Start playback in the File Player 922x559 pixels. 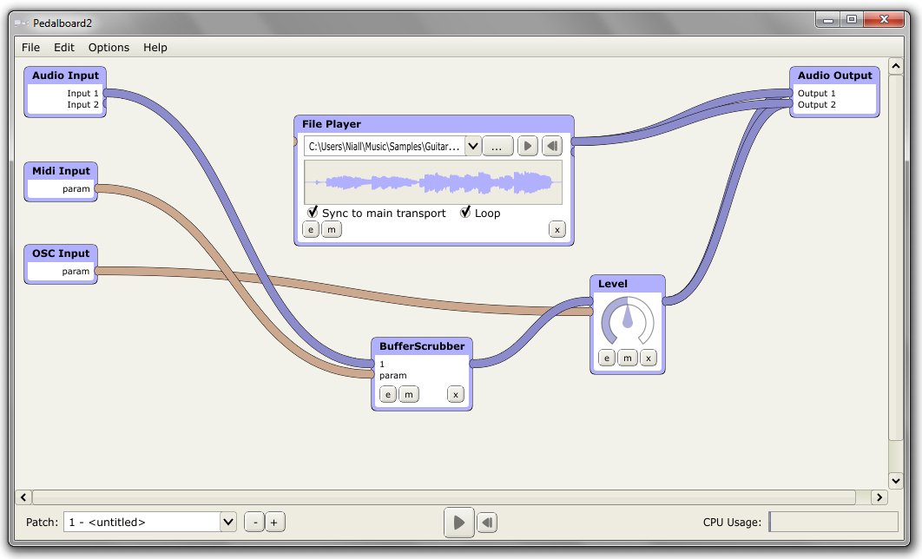[528, 146]
